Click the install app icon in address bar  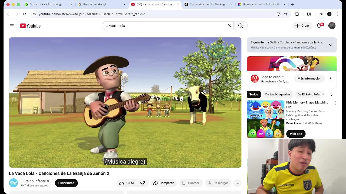pos(278,14)
